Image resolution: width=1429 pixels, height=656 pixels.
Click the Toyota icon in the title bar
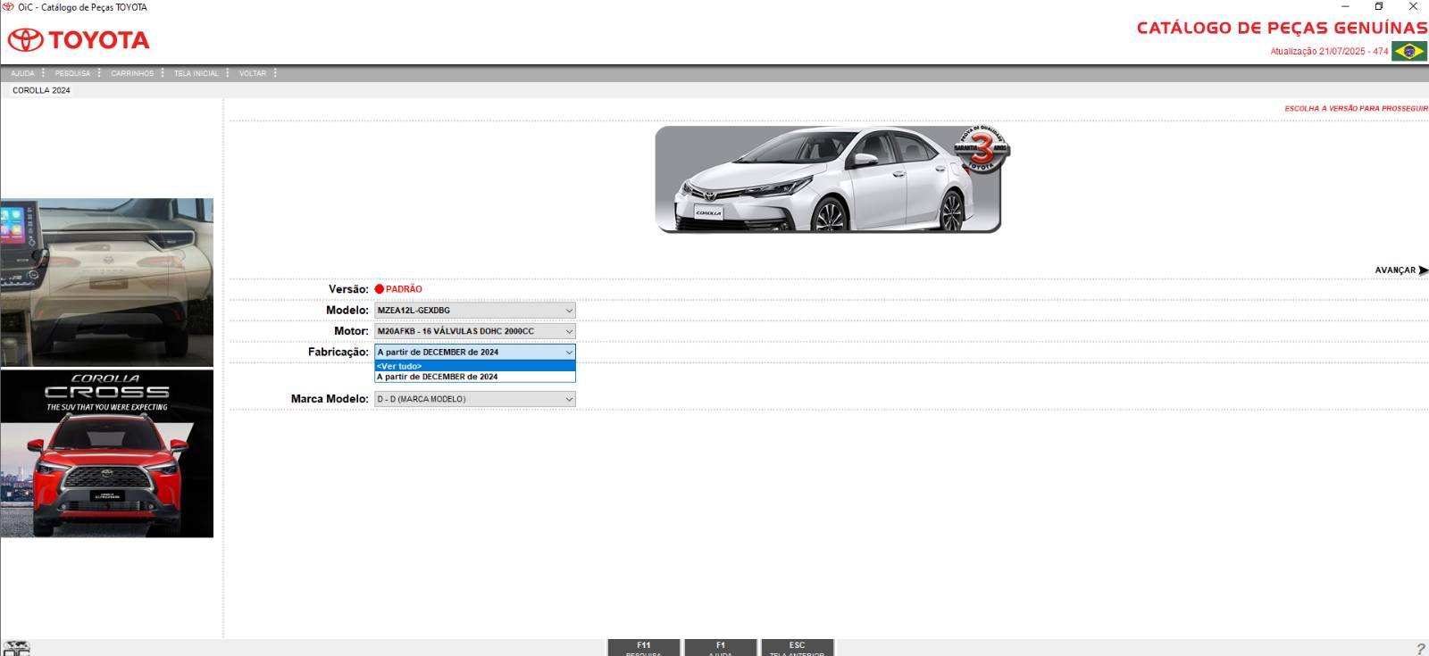point(8,7)
